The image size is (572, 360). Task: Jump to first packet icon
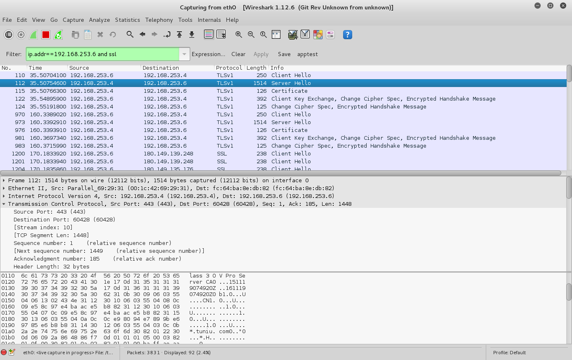tap(179, 35)
